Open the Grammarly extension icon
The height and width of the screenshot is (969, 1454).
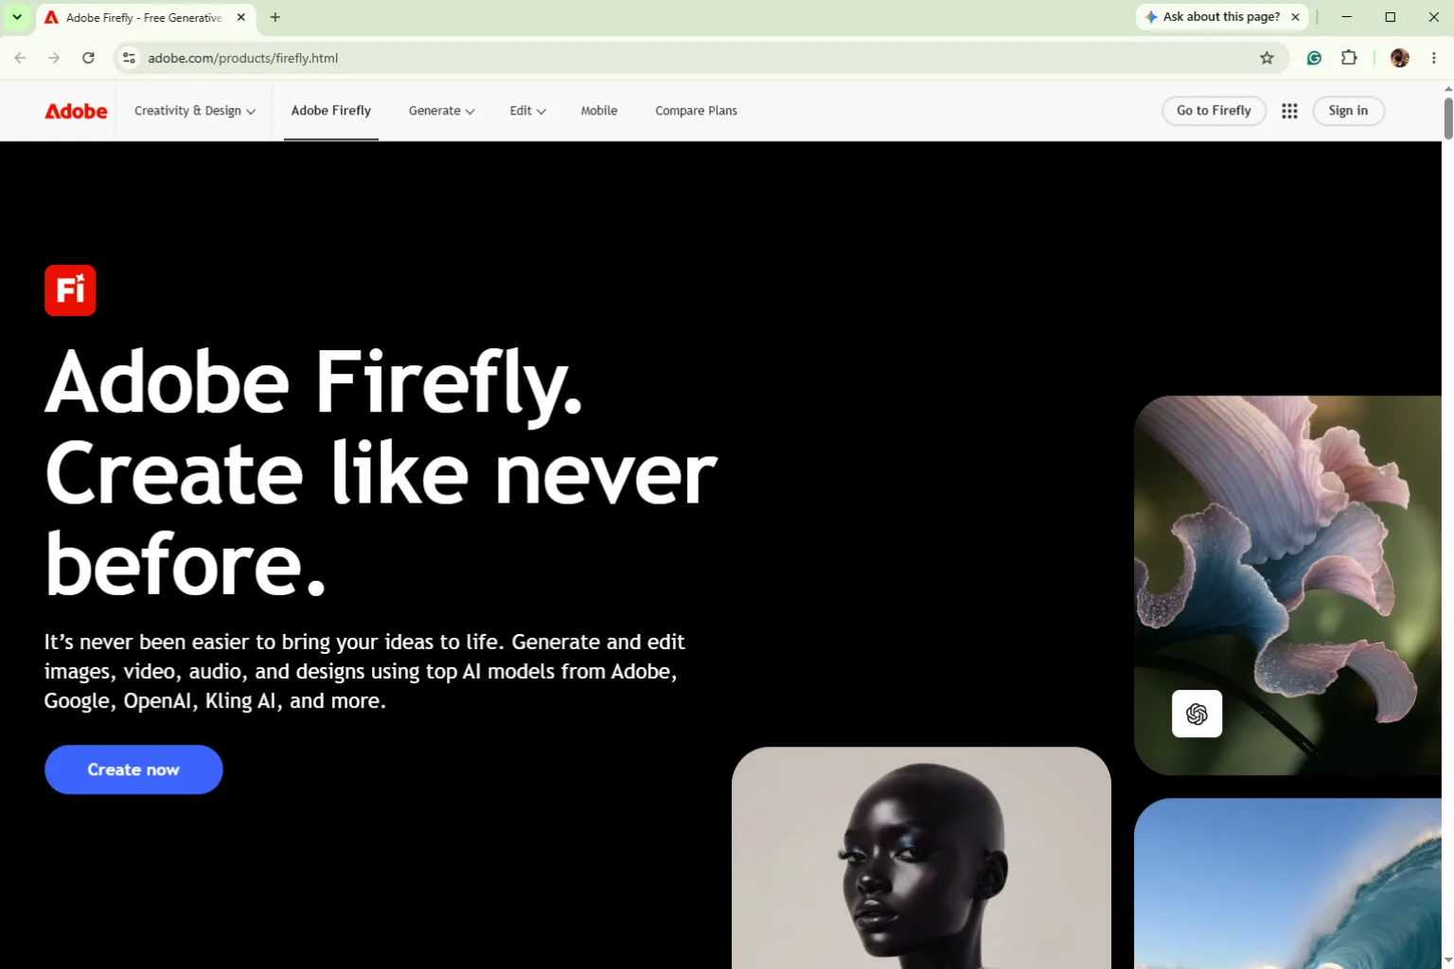click(1314, 58)
